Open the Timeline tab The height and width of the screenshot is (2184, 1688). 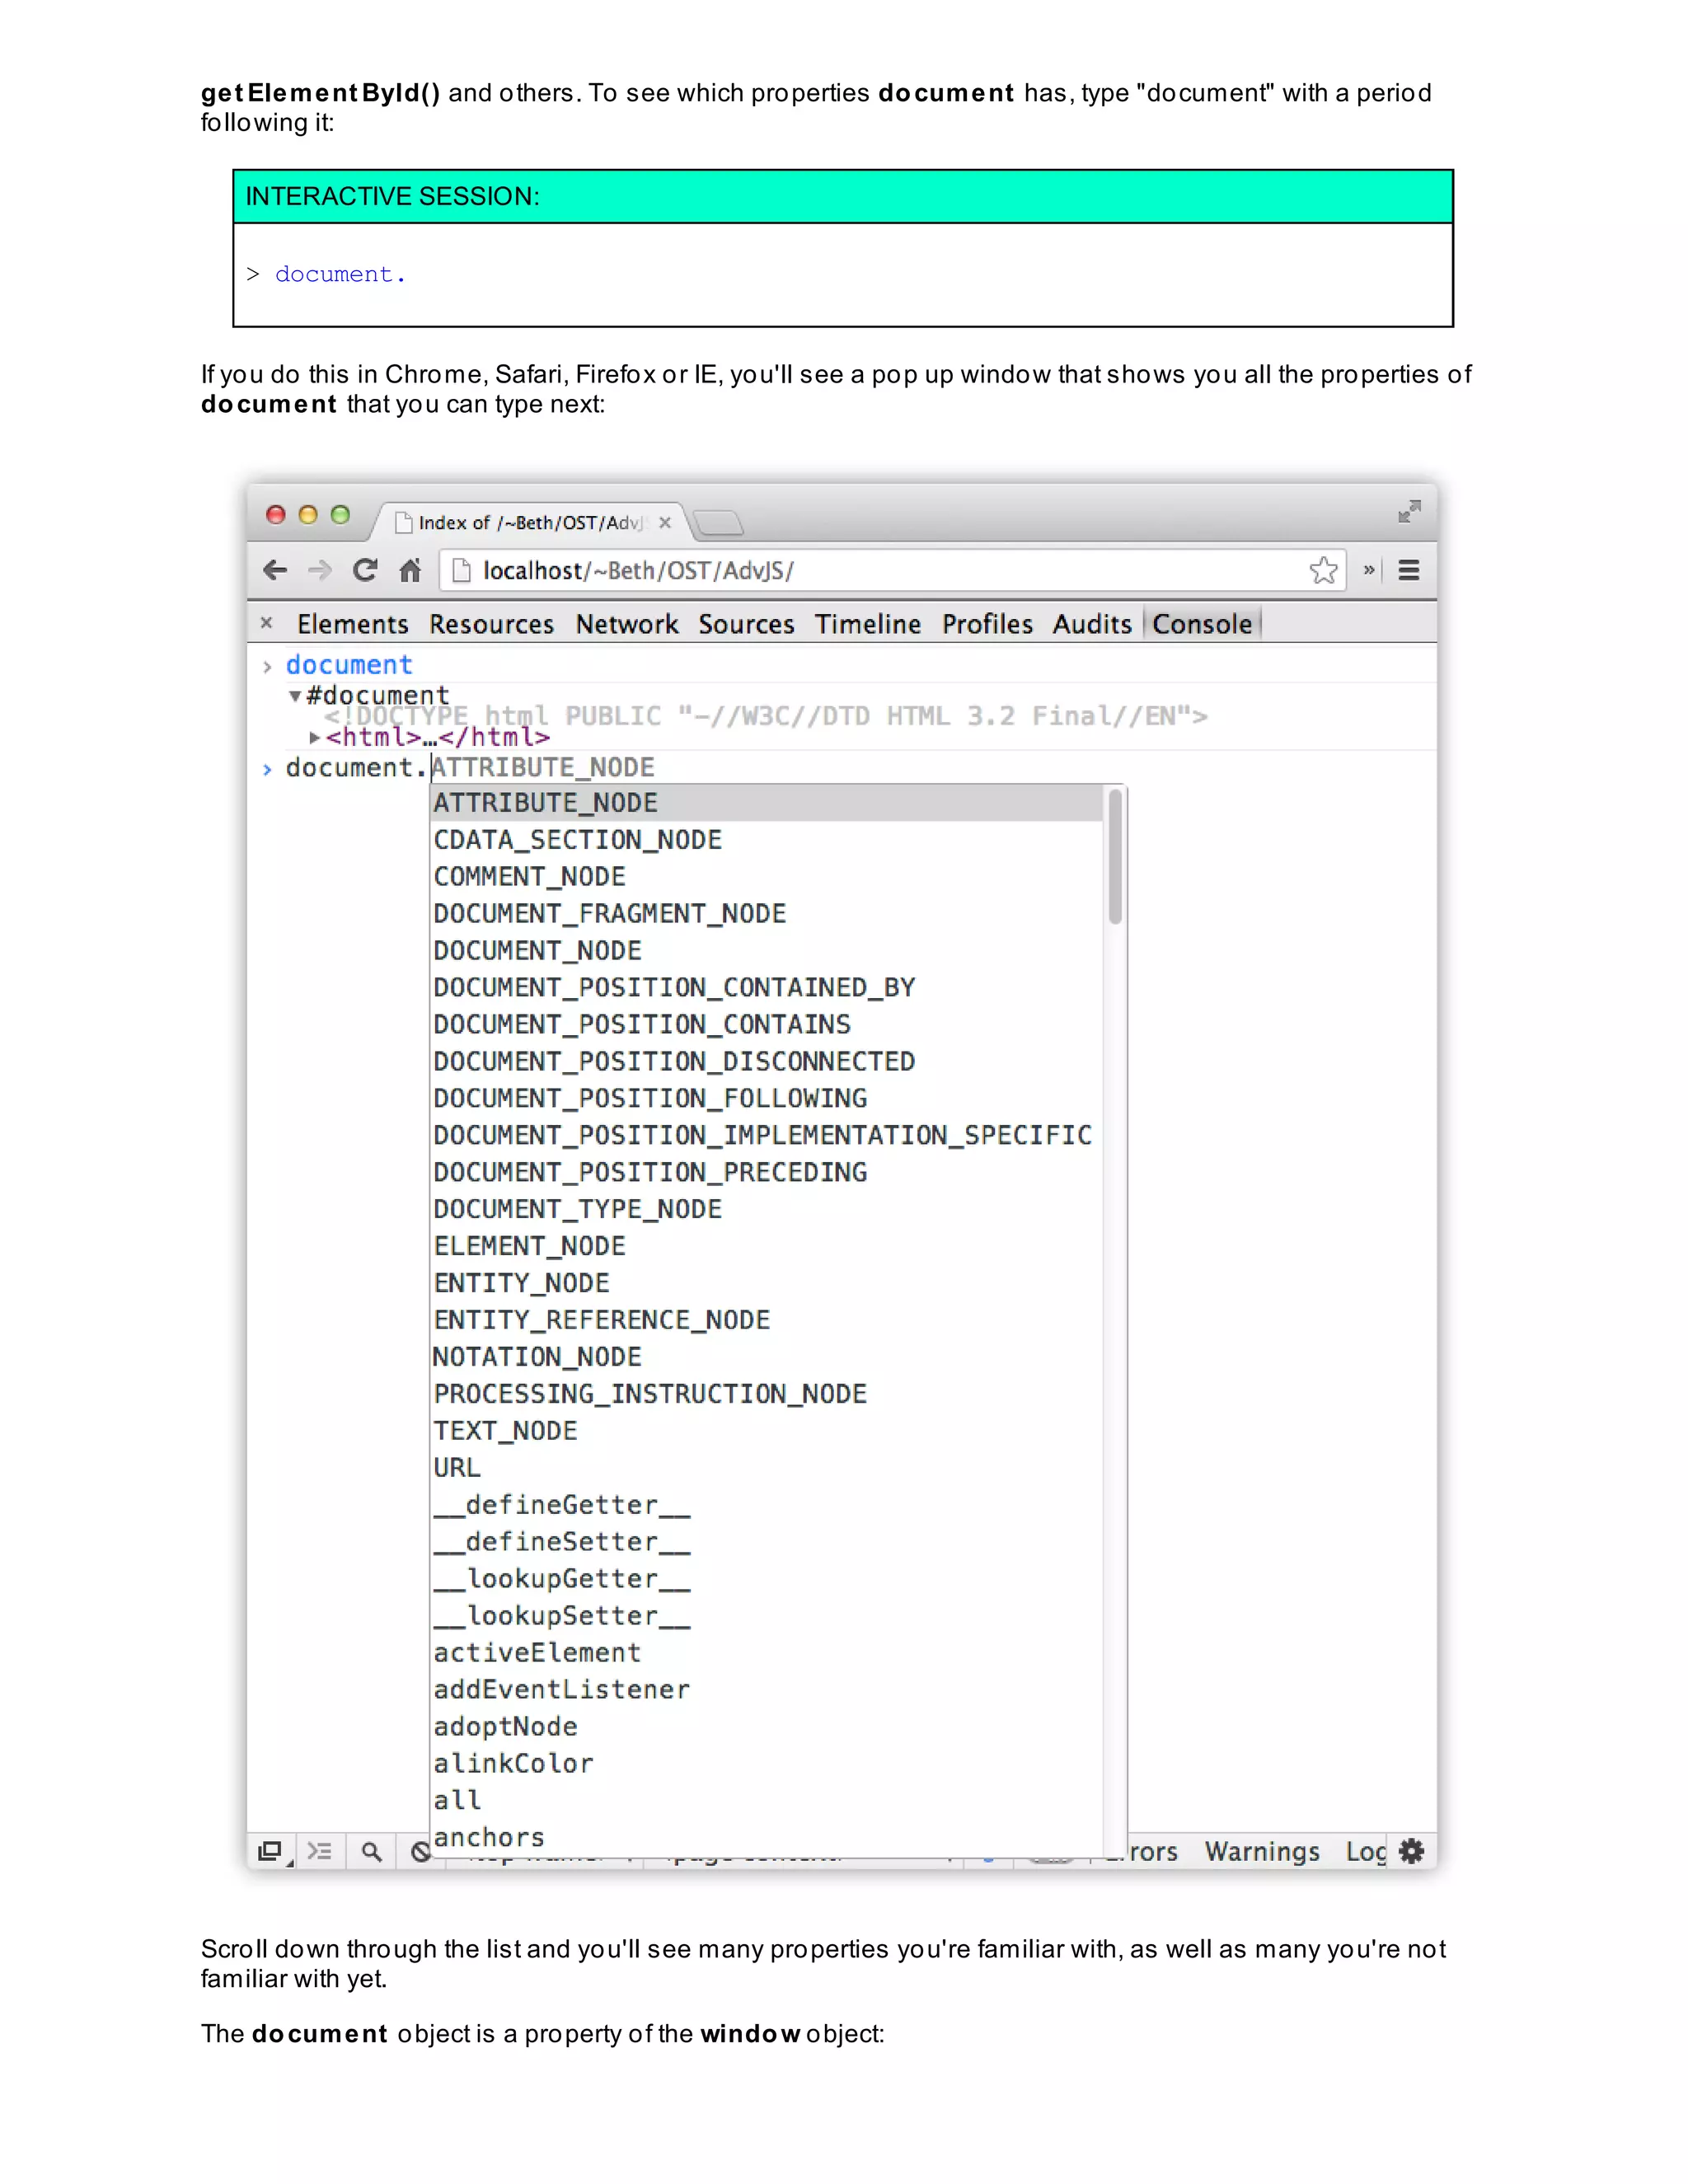[868, 624]
